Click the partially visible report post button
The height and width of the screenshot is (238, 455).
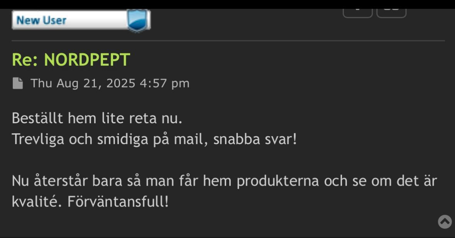357,13
